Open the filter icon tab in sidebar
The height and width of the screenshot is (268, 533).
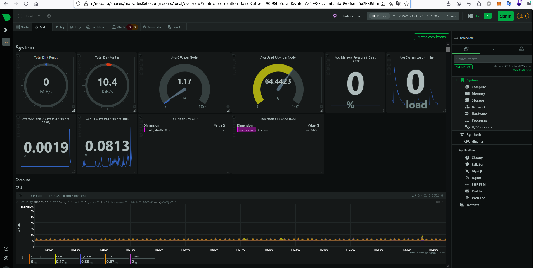pos(494,49)
